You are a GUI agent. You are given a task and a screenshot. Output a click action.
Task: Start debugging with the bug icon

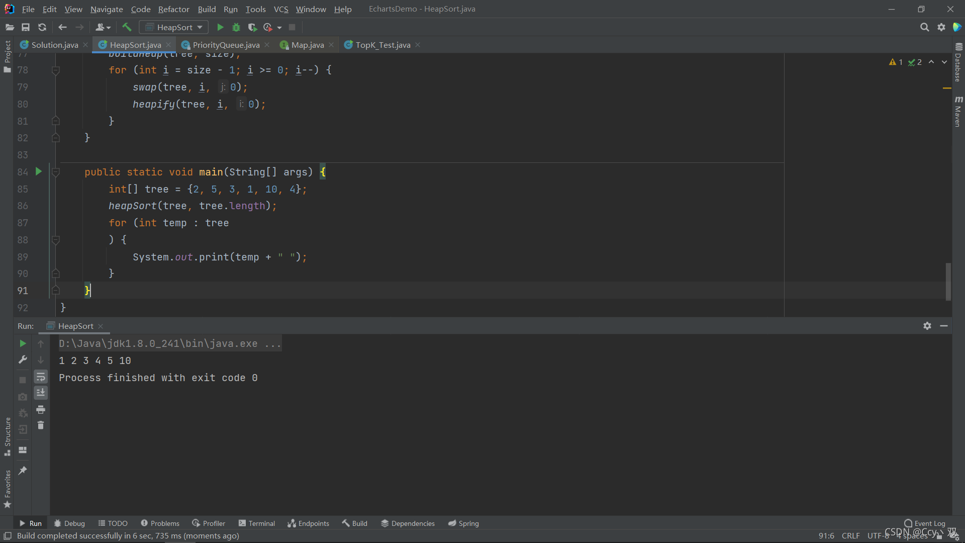click(x=236, y=27)
